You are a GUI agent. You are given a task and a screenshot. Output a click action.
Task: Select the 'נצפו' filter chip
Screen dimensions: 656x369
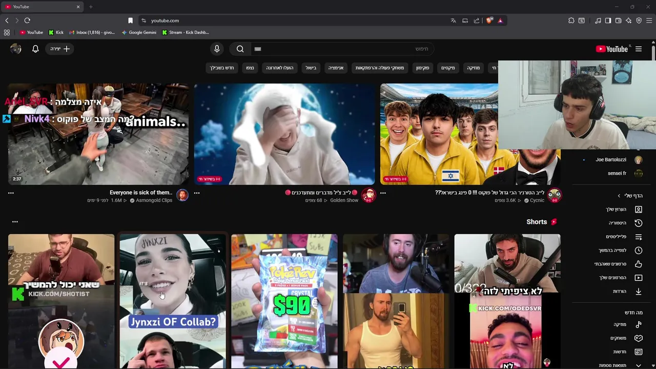(x=250, y=68)
